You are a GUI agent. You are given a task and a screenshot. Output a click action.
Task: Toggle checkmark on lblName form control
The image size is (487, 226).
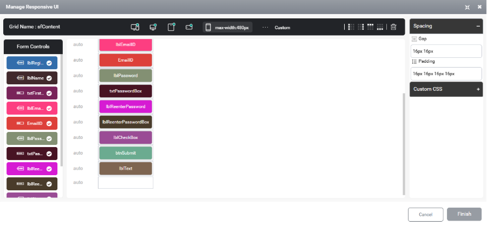pos(49,78)
